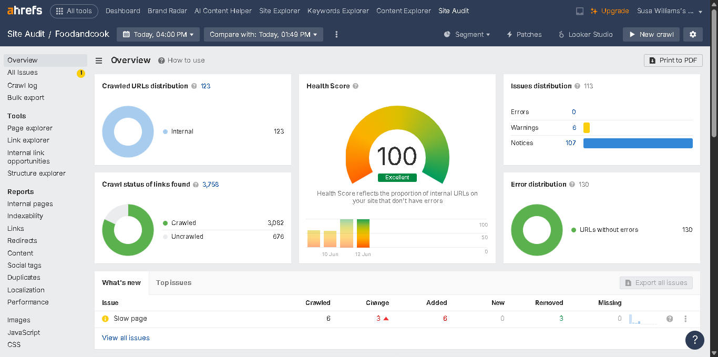Open Crawl log in sidebar
The image size is (718, 357).
(x=22, y=85)
